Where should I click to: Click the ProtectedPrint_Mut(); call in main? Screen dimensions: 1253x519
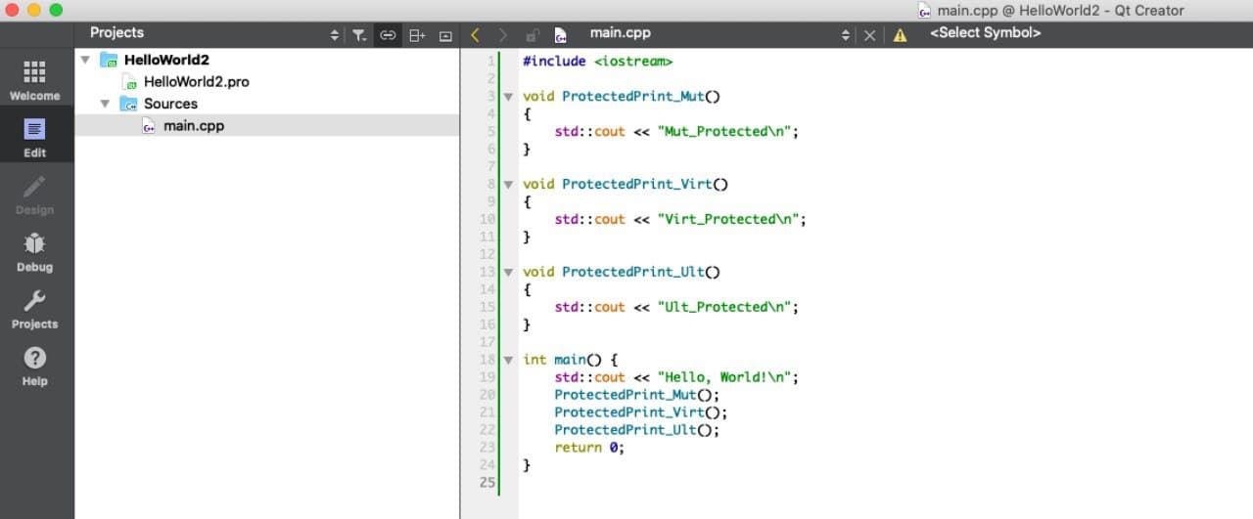(637, 395)
